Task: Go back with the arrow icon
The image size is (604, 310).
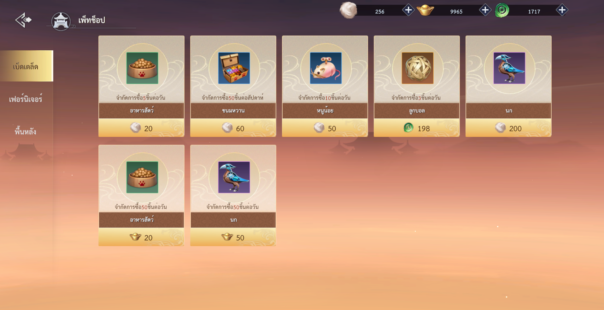Action: pos(23,20)
